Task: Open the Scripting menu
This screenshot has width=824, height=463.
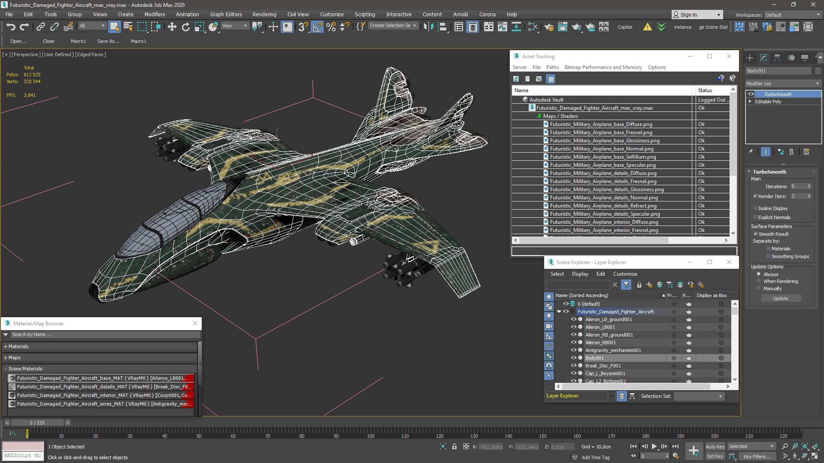Action: tap(365, 14)
